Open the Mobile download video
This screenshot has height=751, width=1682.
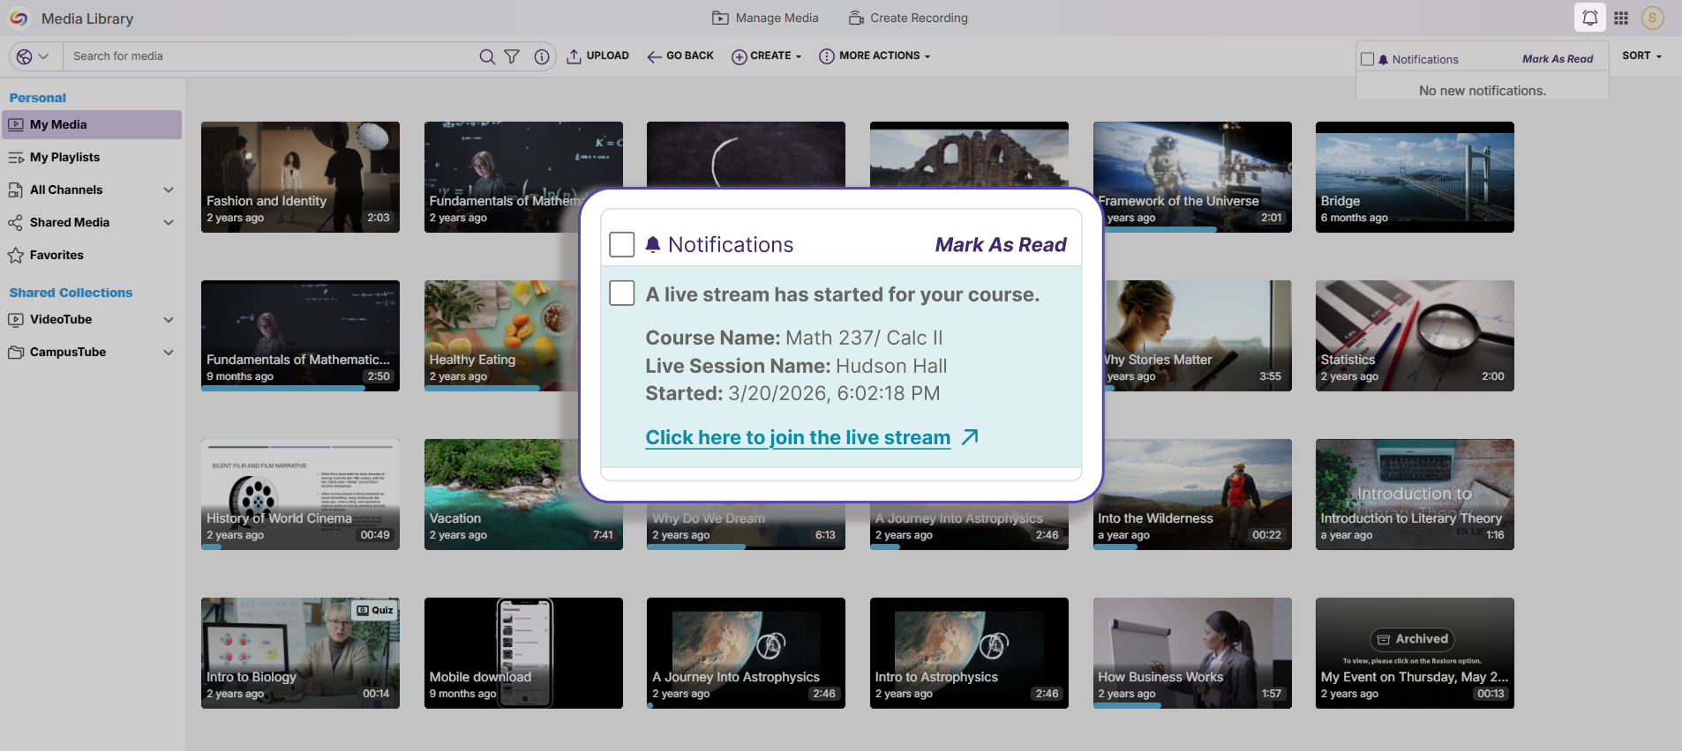(523, 653)
